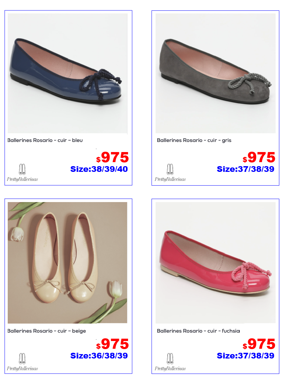285x386 pixels.
Task: Click the $975 price on the beige card
Action: pyautogui.click(x=112, y=344)
